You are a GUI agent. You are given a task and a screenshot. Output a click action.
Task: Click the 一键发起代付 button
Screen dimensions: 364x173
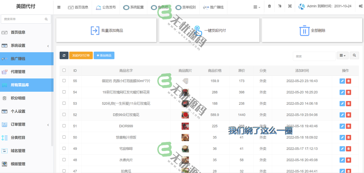pos(209,30)
